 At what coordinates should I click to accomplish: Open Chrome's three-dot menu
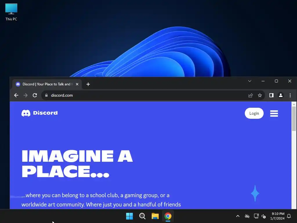290,95
